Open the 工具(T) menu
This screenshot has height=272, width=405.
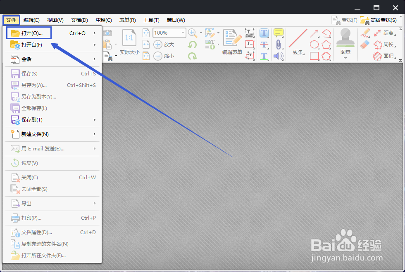pos(151,20)
